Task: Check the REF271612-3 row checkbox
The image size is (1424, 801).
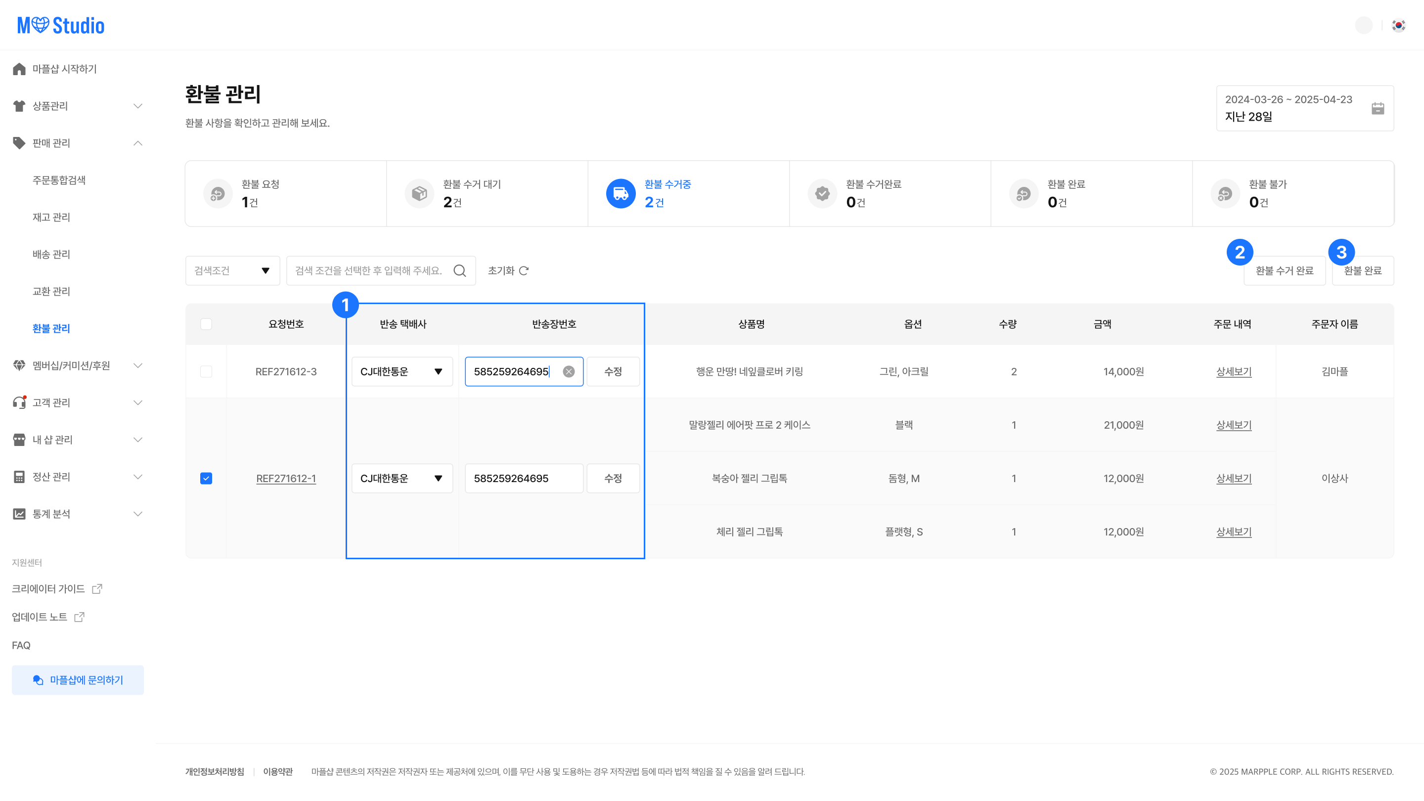Action: click(x=206, y=371)
